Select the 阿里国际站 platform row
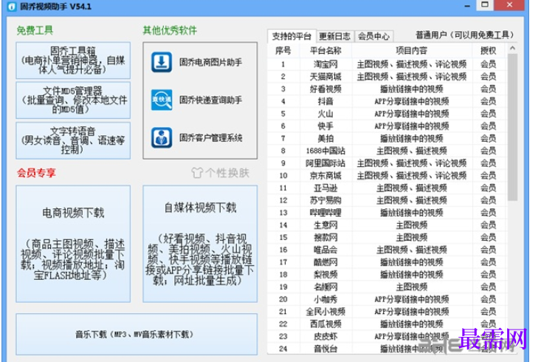This screenshot has width=541, height=362. (387, 163)
